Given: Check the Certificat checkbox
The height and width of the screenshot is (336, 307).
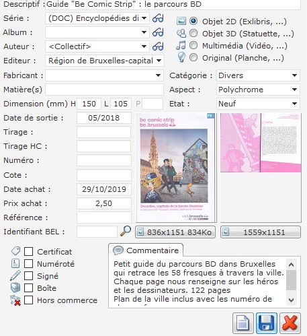Looking at the screenshot, I should [29, 252].
